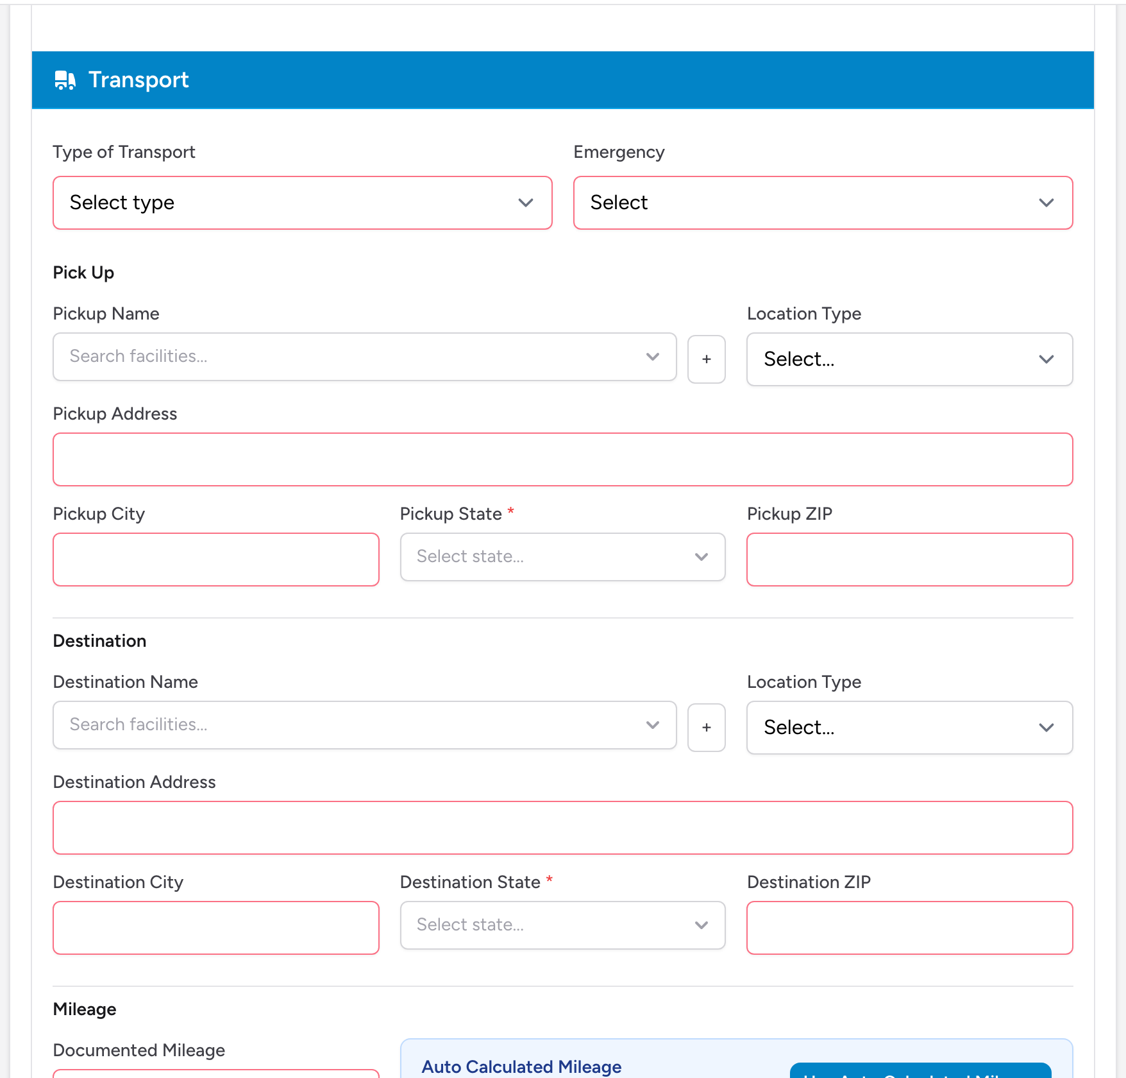Click the Transport section title
1126x1078 pixels.
139,80
